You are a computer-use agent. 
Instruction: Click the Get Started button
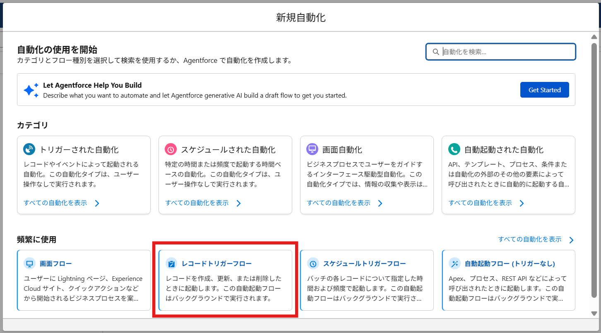544,89
